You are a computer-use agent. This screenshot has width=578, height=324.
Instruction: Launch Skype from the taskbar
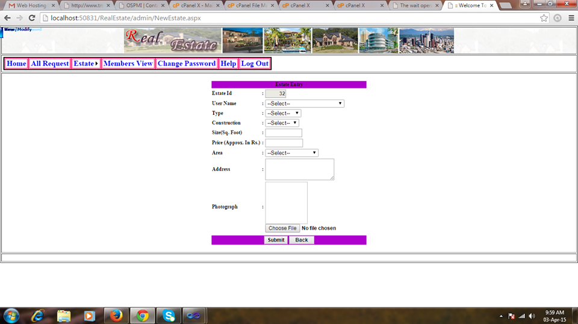point(168,315)
